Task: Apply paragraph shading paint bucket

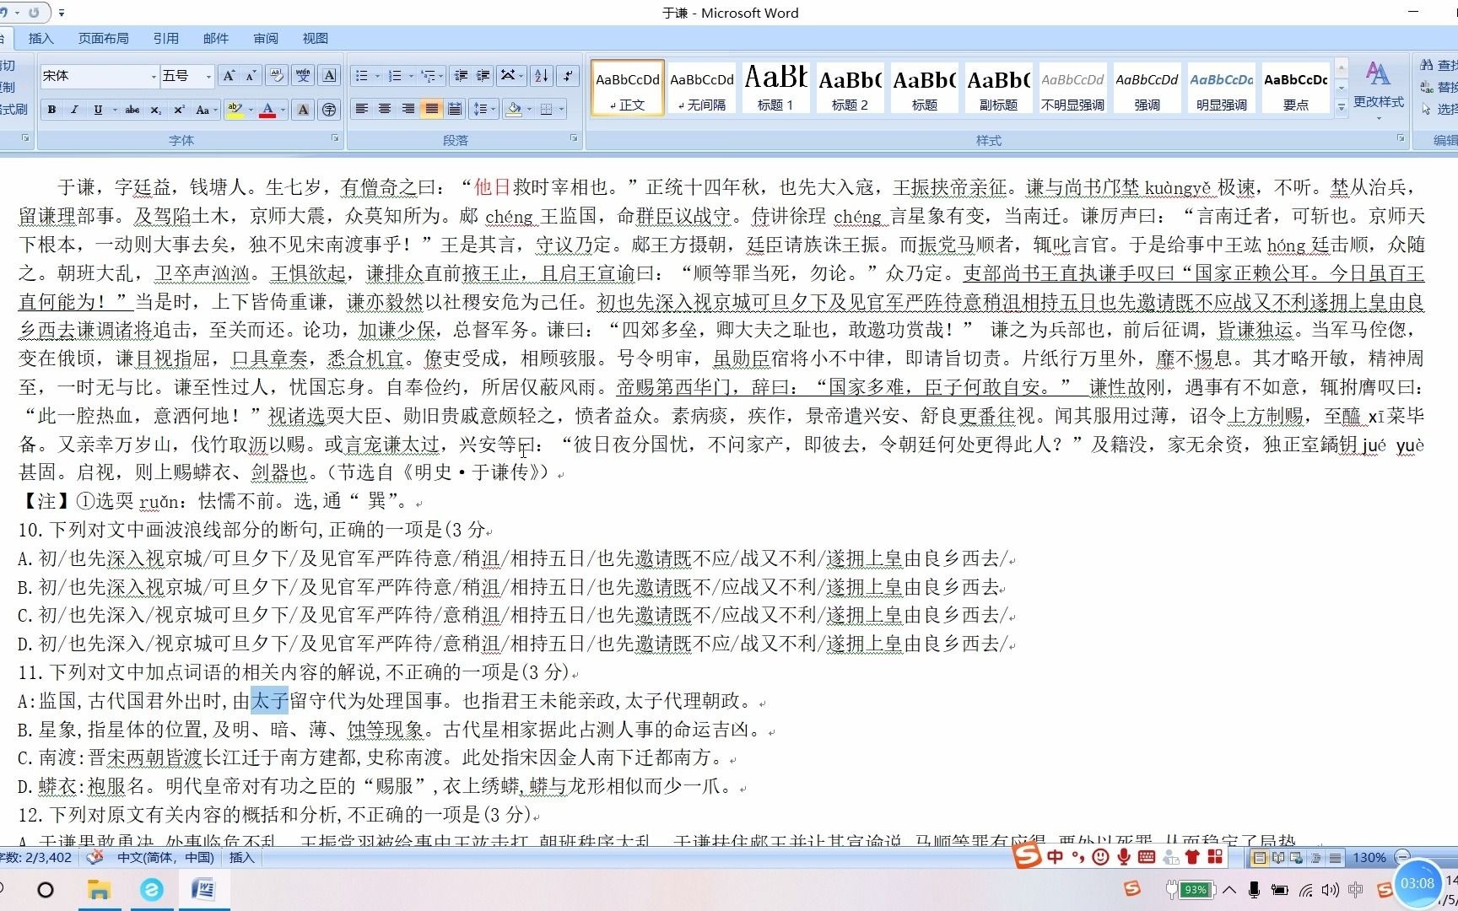Action: click(513, 110)
